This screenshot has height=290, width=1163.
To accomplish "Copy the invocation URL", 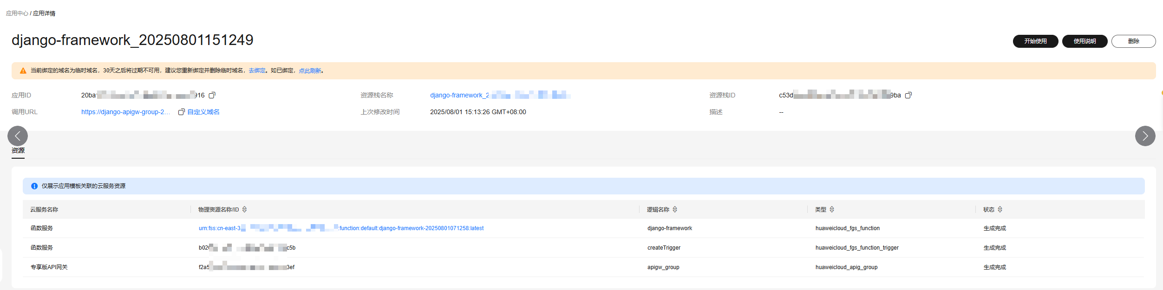I will pos(181,112).
